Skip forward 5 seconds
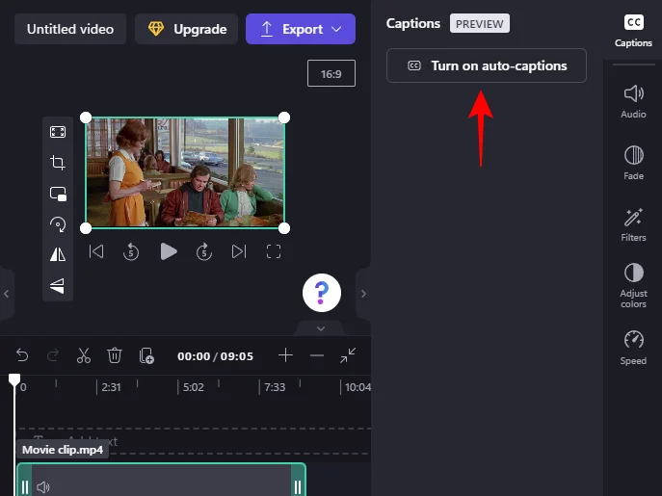This screenshot has width=662, height=496. click(x=204, y=251)
